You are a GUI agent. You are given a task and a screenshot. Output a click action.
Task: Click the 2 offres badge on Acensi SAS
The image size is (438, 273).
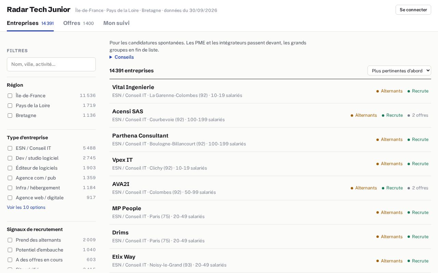pyautogui.click(x=418, y=115)
